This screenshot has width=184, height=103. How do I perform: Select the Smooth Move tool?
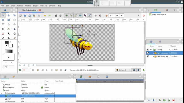click(9, 15)
